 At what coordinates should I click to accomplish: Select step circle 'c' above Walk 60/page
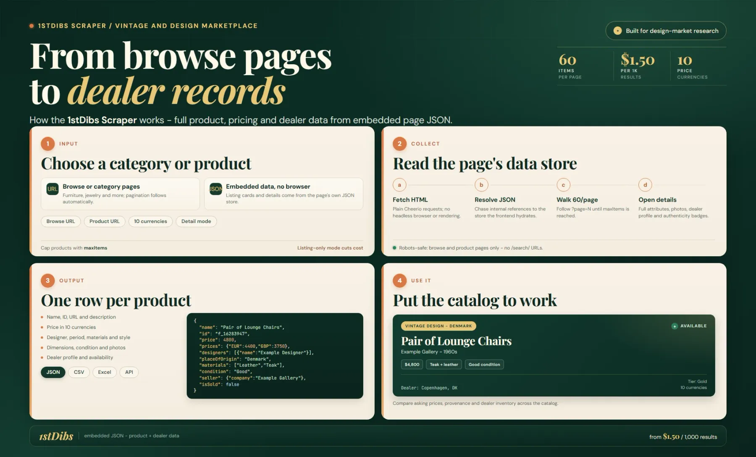pos(563,185)
